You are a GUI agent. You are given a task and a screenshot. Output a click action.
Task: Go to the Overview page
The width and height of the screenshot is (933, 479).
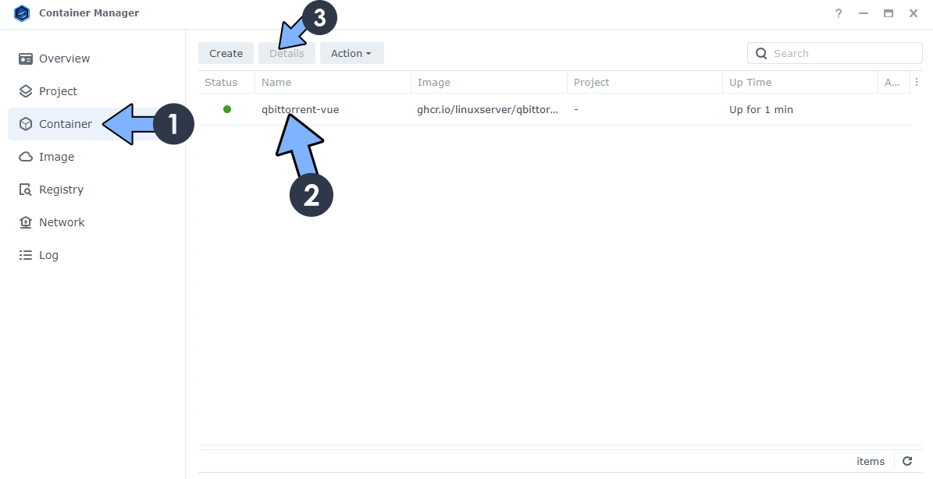point(96,59)
